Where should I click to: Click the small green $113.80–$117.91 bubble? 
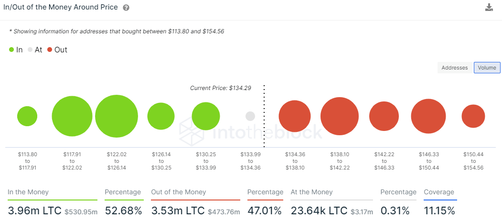[27, 116]
